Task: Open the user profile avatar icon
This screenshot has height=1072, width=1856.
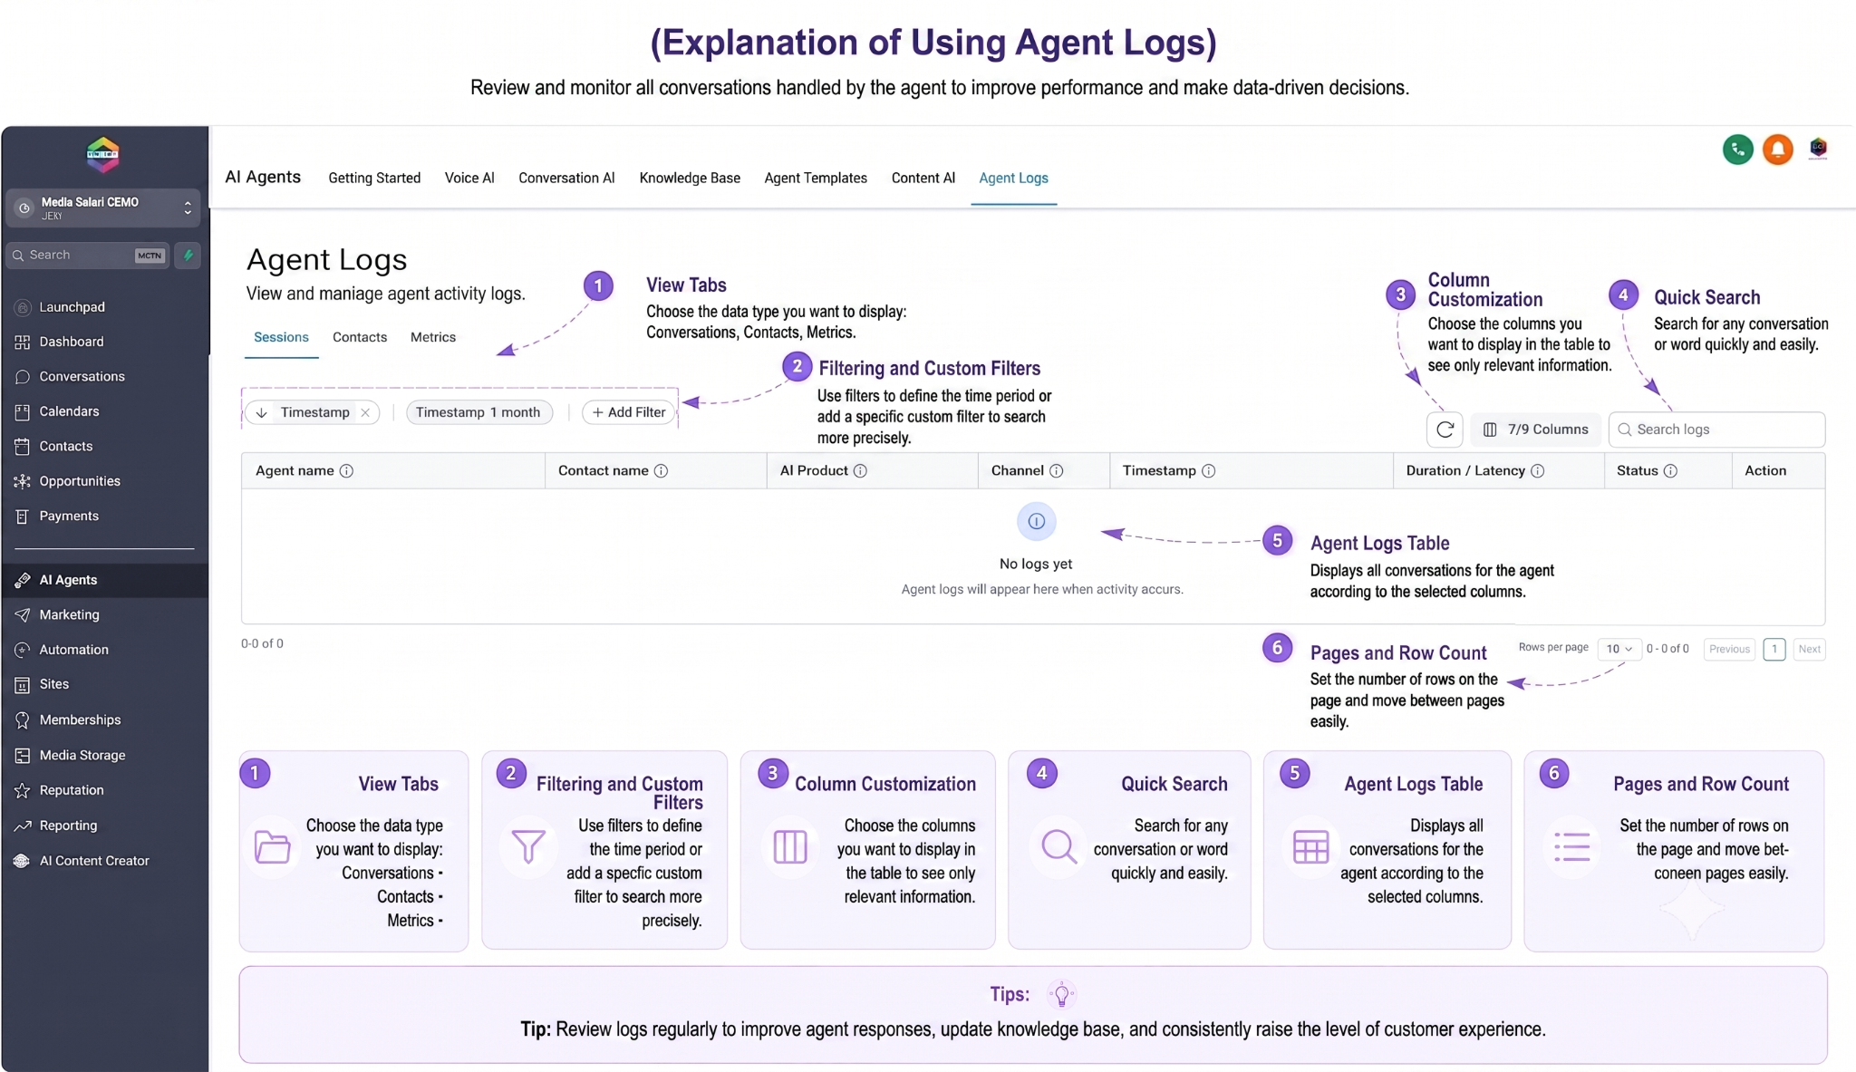Action: (1818, 149)
